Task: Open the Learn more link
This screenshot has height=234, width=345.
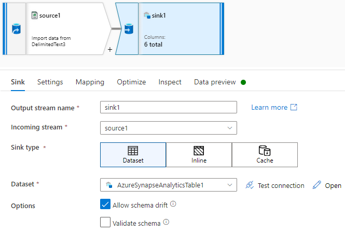Action: click(269, 107)
